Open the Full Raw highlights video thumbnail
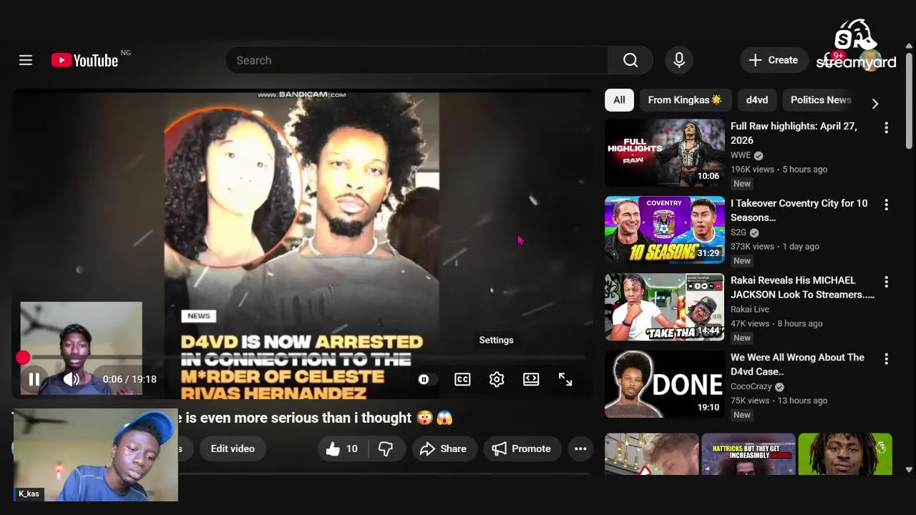The width and height of the screenshot is (916, 515). click(665, 152)
